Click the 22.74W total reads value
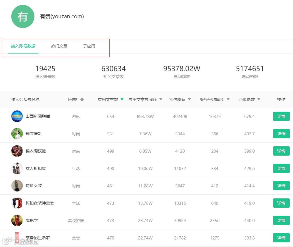Screen dimensions: 293x247 click(145, 238)
